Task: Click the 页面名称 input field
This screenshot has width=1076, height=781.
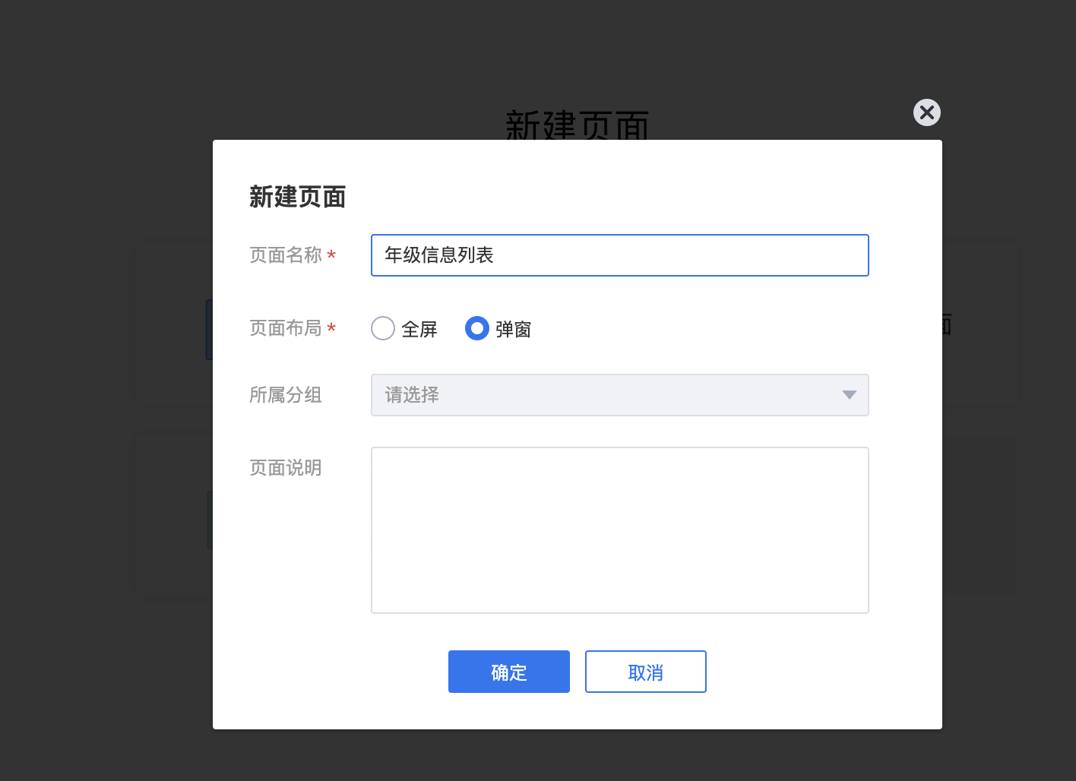Action: point(620,255)
